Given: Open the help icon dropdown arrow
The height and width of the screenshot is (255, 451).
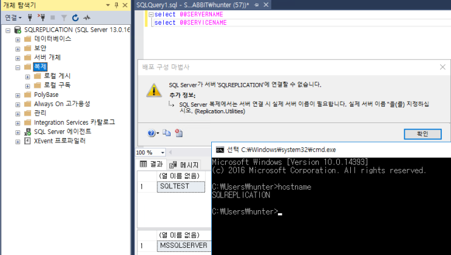Looking at the screenshot, I should 158,133.
